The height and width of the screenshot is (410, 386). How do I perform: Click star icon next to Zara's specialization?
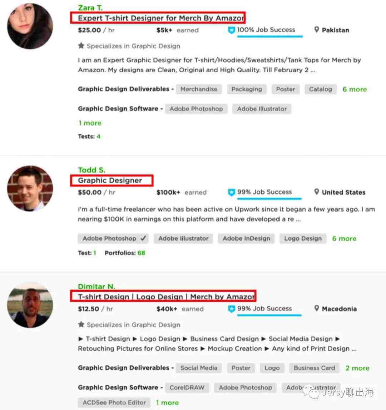(x=81, y=46)
